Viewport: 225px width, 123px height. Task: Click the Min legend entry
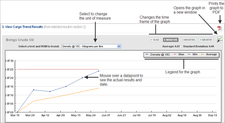193,54
